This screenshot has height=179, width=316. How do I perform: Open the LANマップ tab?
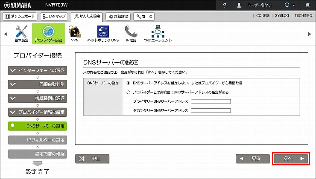tap(54, 16)
